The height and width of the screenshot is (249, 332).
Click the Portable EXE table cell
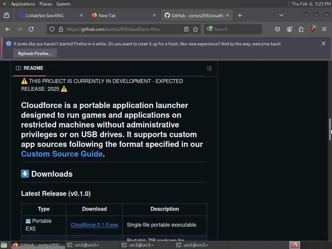tap(44, 225)
